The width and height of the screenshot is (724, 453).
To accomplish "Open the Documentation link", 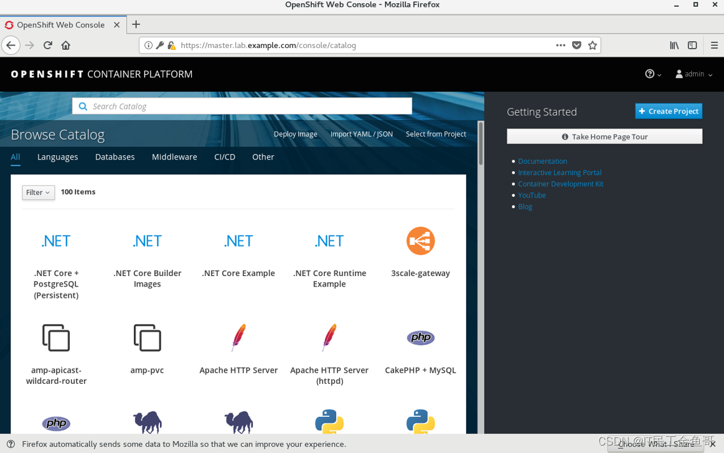I will click(x=543, y=161).
